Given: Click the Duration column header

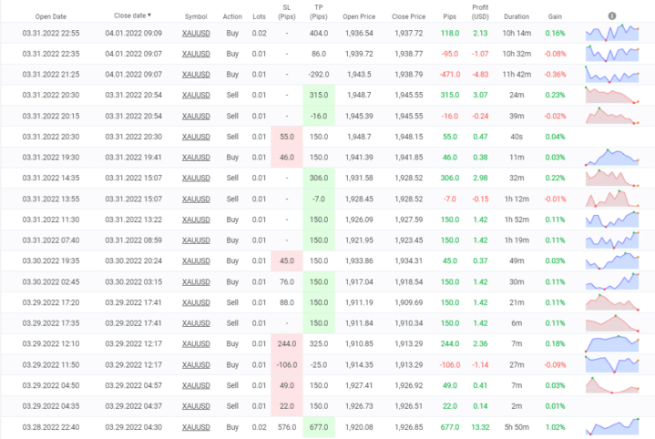Looking at the screenshot, I should (x=516, y=16).
